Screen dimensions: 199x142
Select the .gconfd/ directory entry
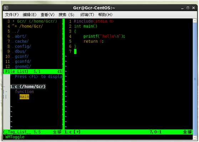(21, 61)
